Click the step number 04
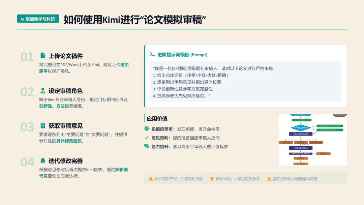The height and width of the screenshot is (205, 364). [x=27, y=162]
